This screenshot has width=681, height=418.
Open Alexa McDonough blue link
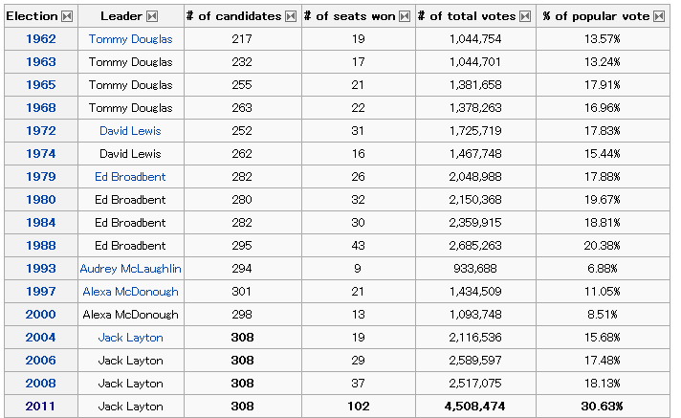point(131,292)
